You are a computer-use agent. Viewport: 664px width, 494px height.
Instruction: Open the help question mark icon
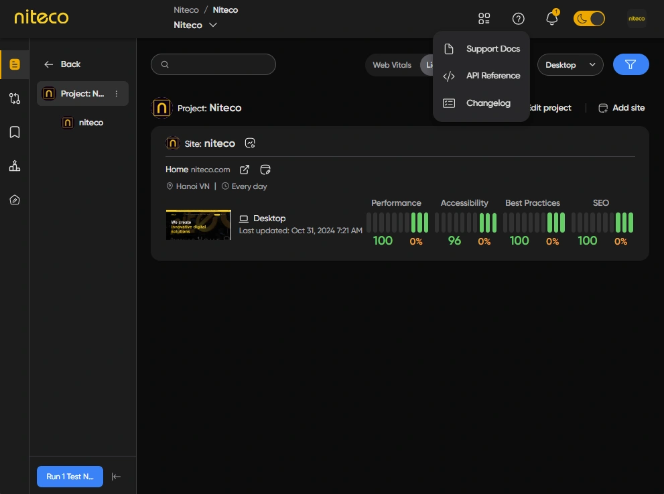coord(519,19)
